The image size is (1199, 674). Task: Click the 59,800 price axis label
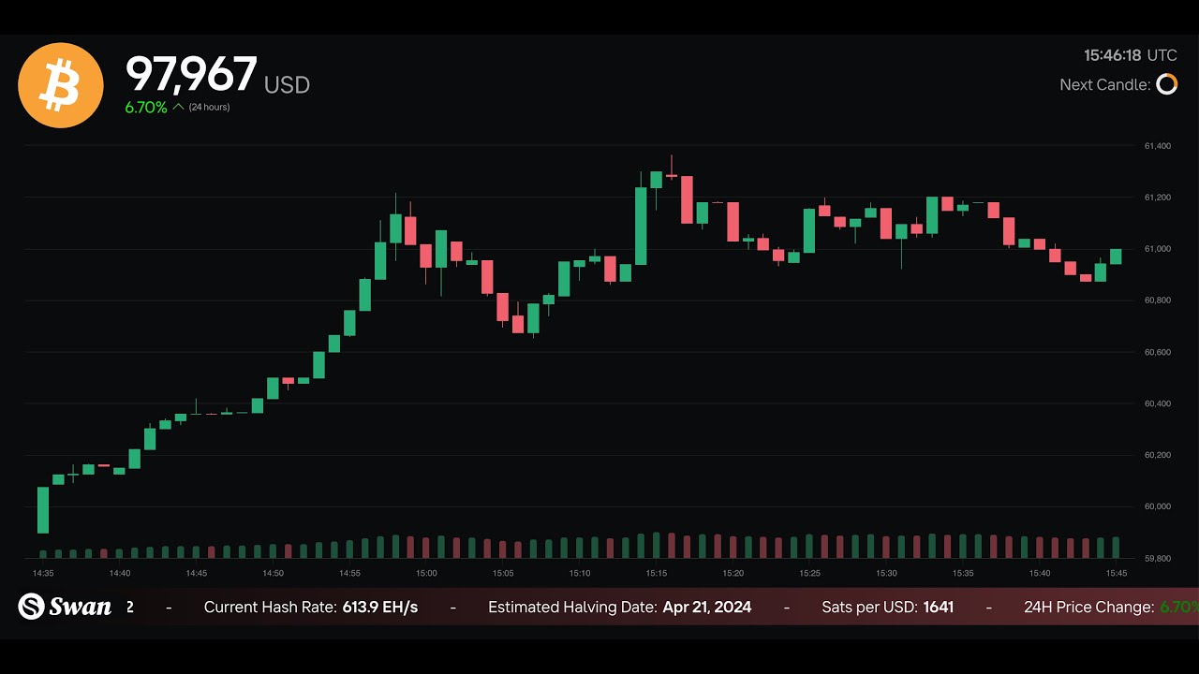[x=1158, y=559]
